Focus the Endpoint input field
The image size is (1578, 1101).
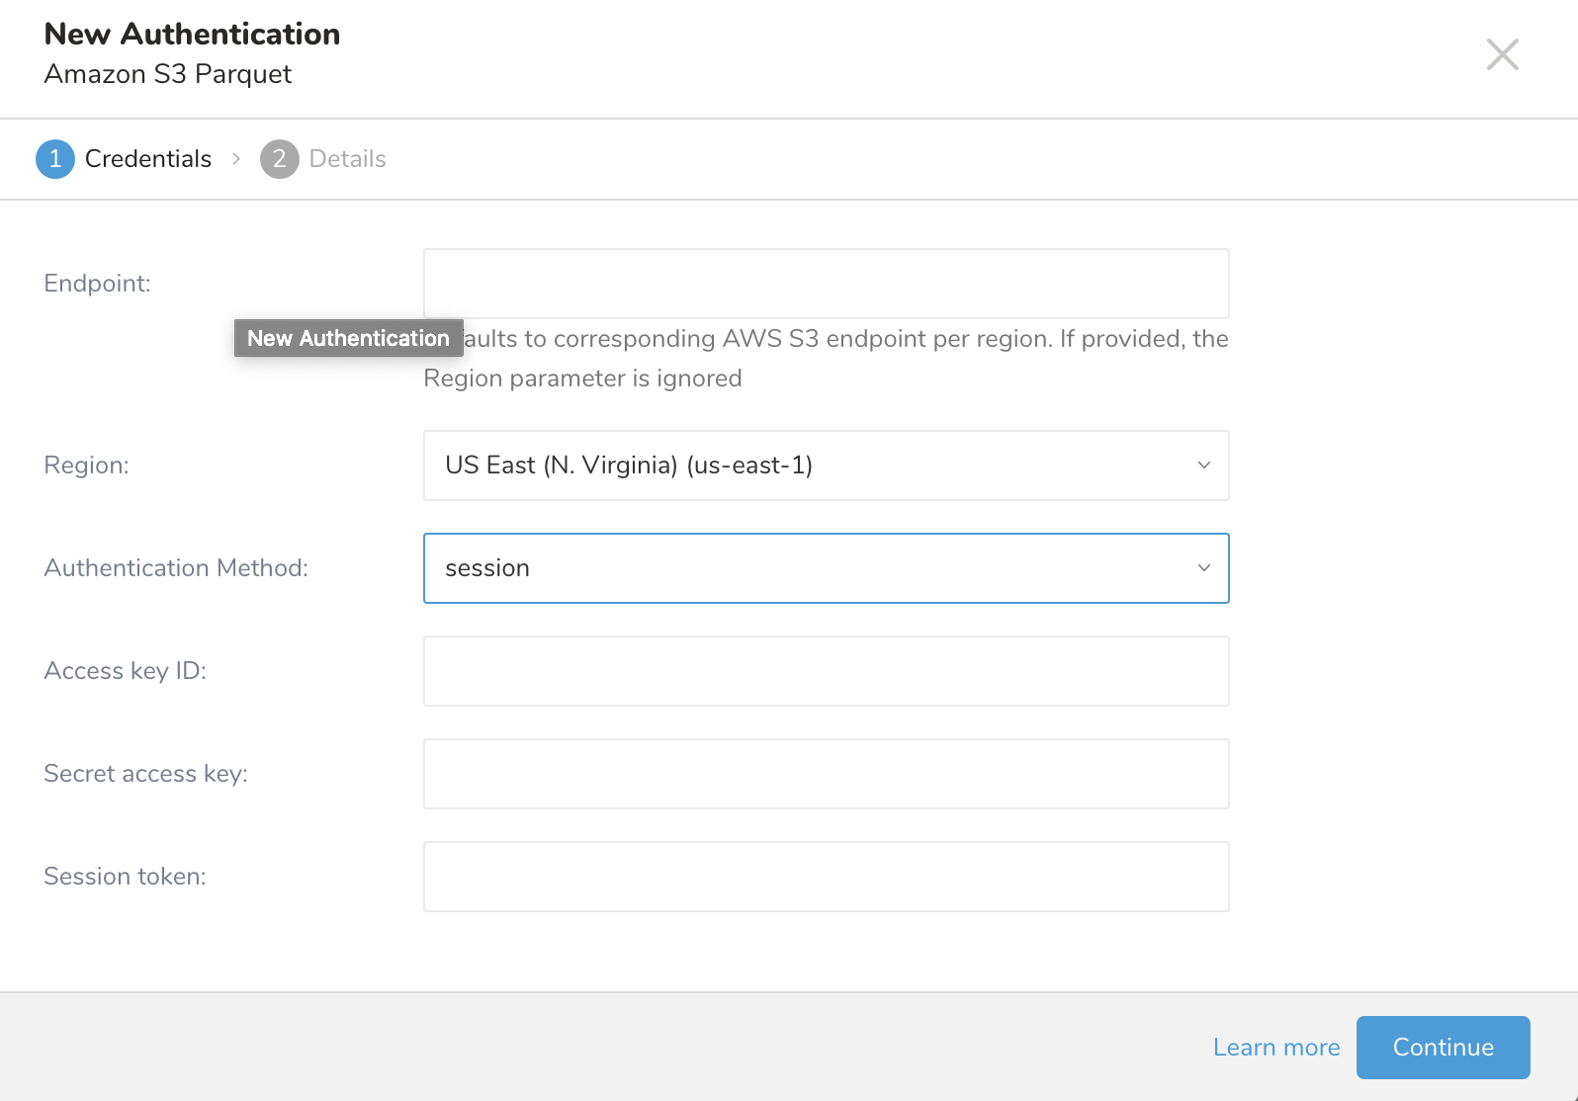pyautogui.click(x=826, y=284)
